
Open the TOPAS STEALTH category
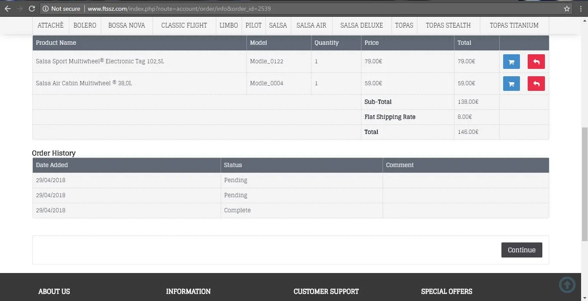click(x=448, y=25)
